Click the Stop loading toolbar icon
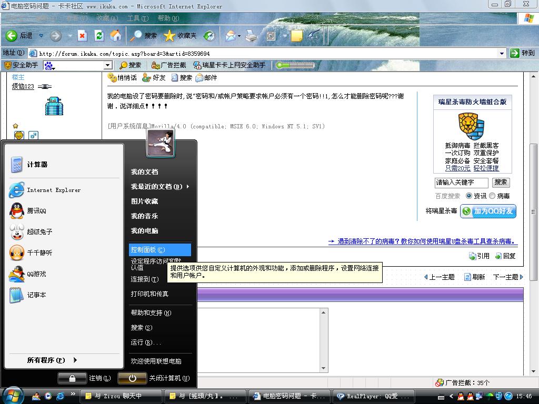 click(82, 35)
